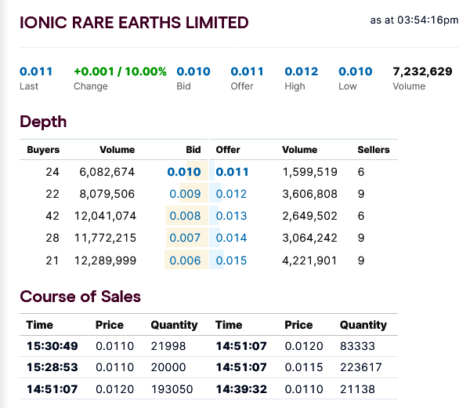This screenshot has width=470, height=408.
Task: Select buy volume 8,079,506
Action: click(x=107, y=194)
